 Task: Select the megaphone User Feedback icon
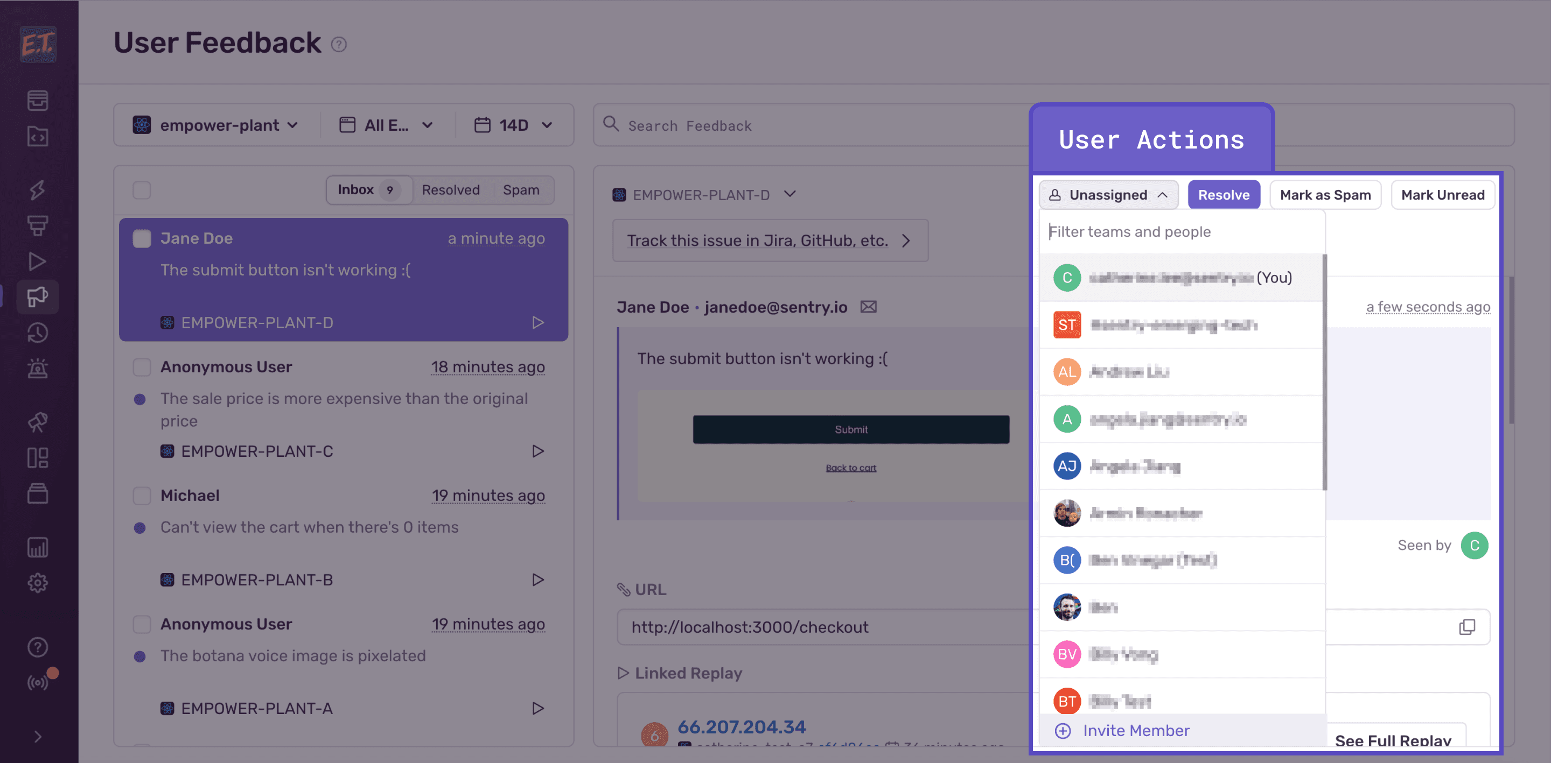pos(37,296)
